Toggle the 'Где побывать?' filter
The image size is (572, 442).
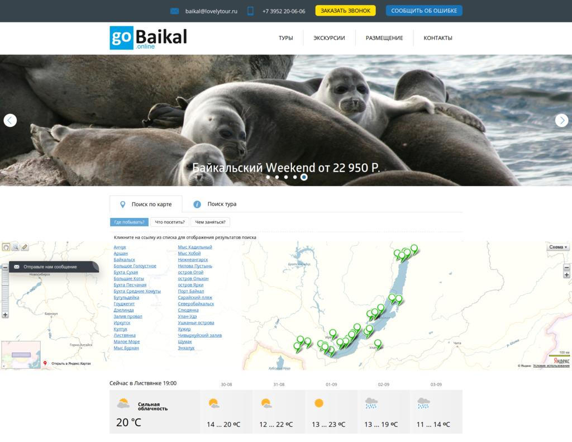pos(129,222)
